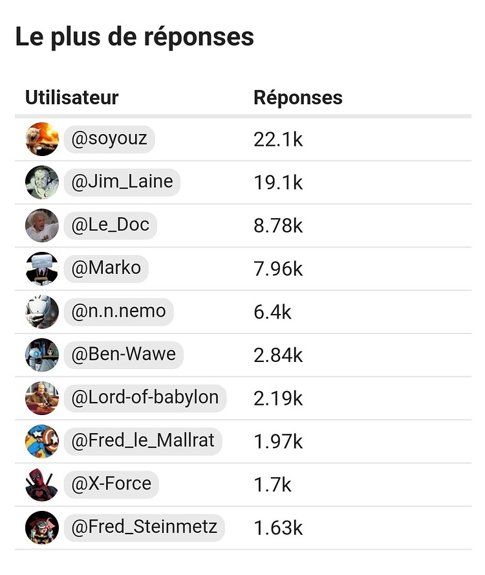This screenshot has width=485, height=575.
Task: Go to @Fred_Steinmetz's profile link
Action: [x=144, y=527]
